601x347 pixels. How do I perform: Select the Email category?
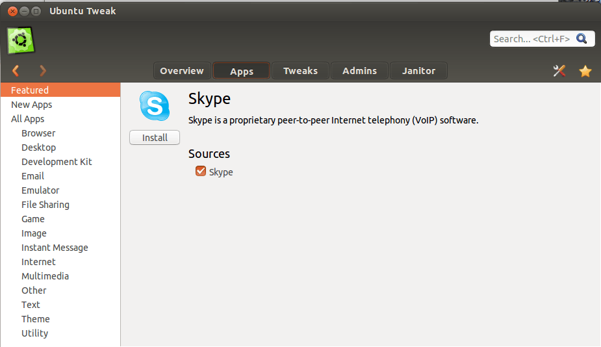pyautogui.click(x=60, y=176)
